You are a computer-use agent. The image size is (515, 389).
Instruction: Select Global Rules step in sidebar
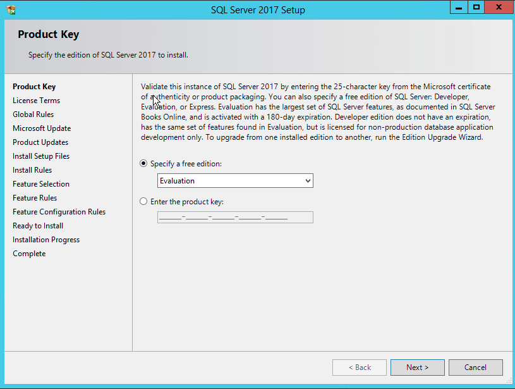(x=33, y=114)
